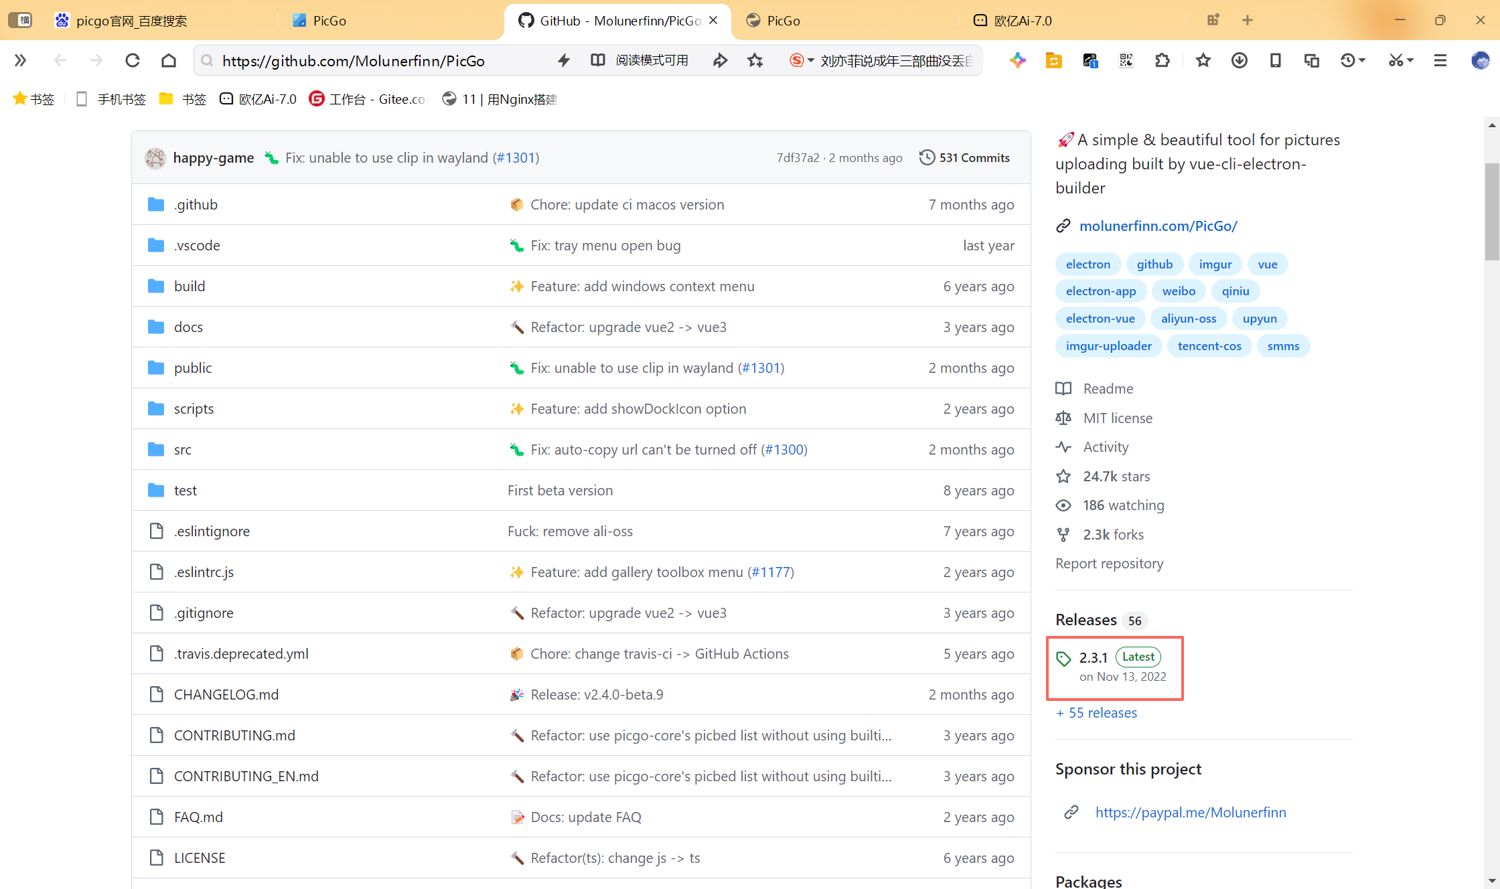1500x889 pixels.
Task: Click the aliyun-oss topic tag
Action: coord(1189,318)
